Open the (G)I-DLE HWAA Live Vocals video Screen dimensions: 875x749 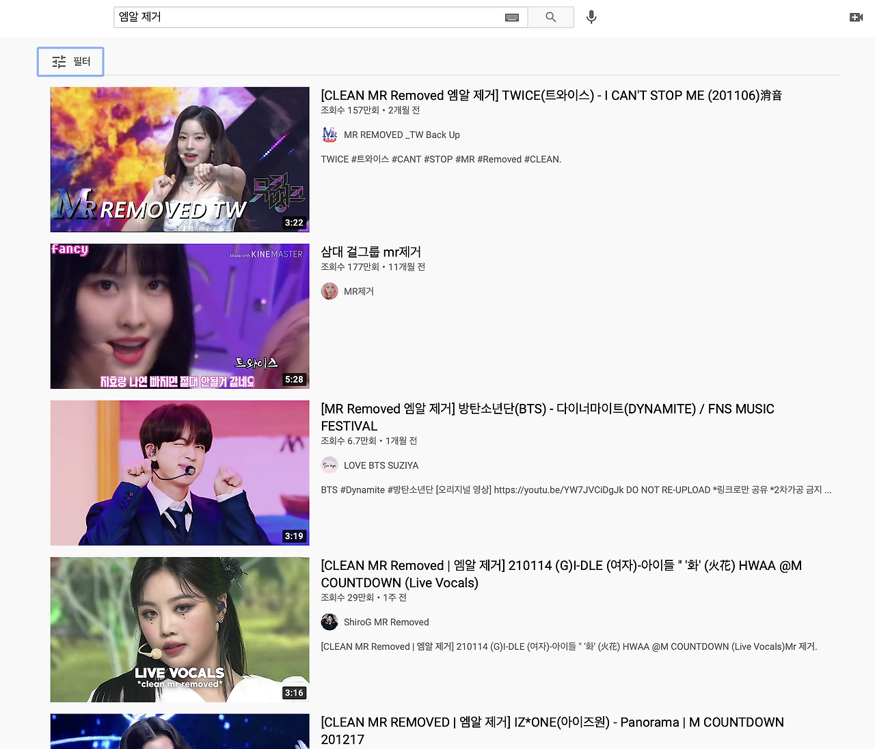(561, 574)
